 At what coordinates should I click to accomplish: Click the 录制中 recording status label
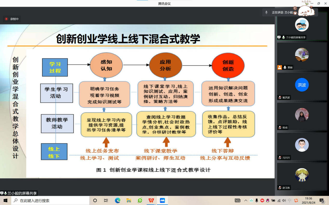point(14,19)
